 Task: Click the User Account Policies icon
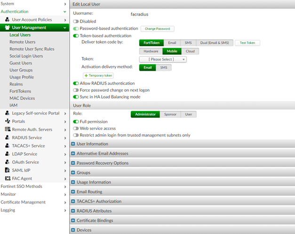coord(8,19)
